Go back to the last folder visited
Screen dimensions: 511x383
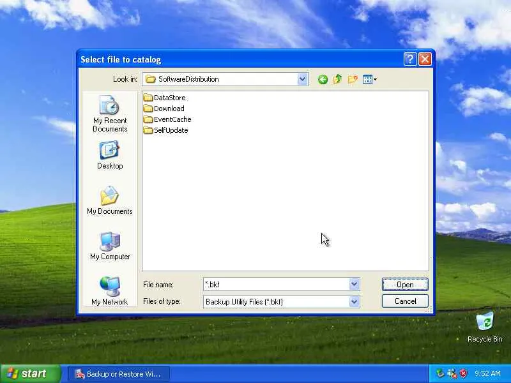tap(323, 79)
